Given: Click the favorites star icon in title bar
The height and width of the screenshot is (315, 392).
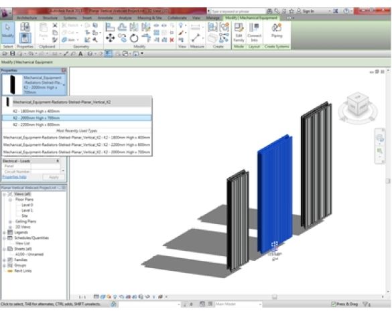Looking at the screenshot, I should click(291, 11).
